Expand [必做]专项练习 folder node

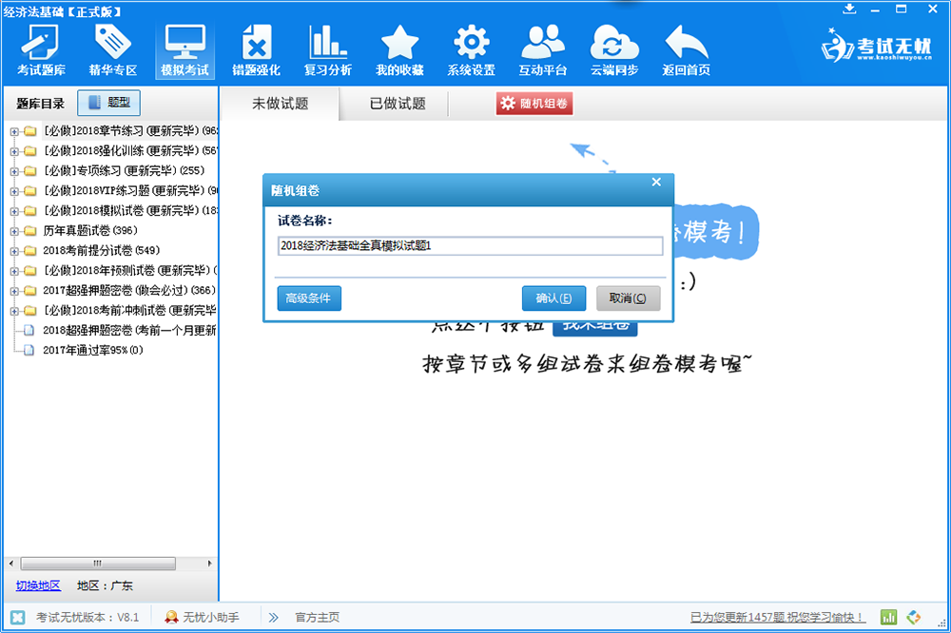[14, 171]
